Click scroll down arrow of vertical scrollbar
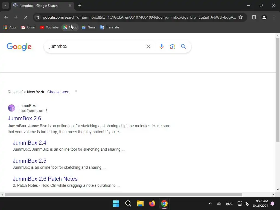The image size is (280, 210). pyautogui.click(x=278, y=190)
